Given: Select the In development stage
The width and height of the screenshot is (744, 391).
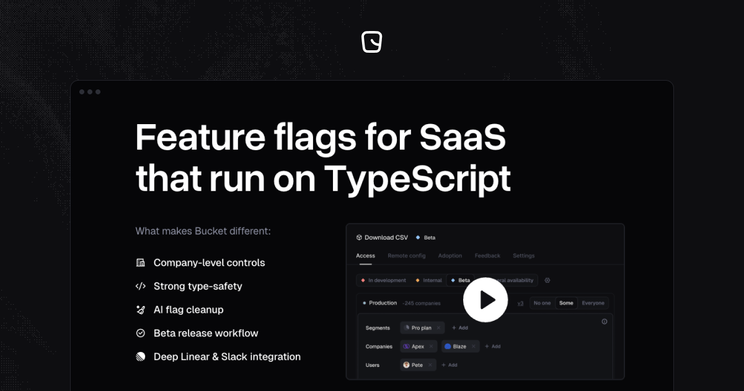Looking at the screenshot, I should 383,281.
